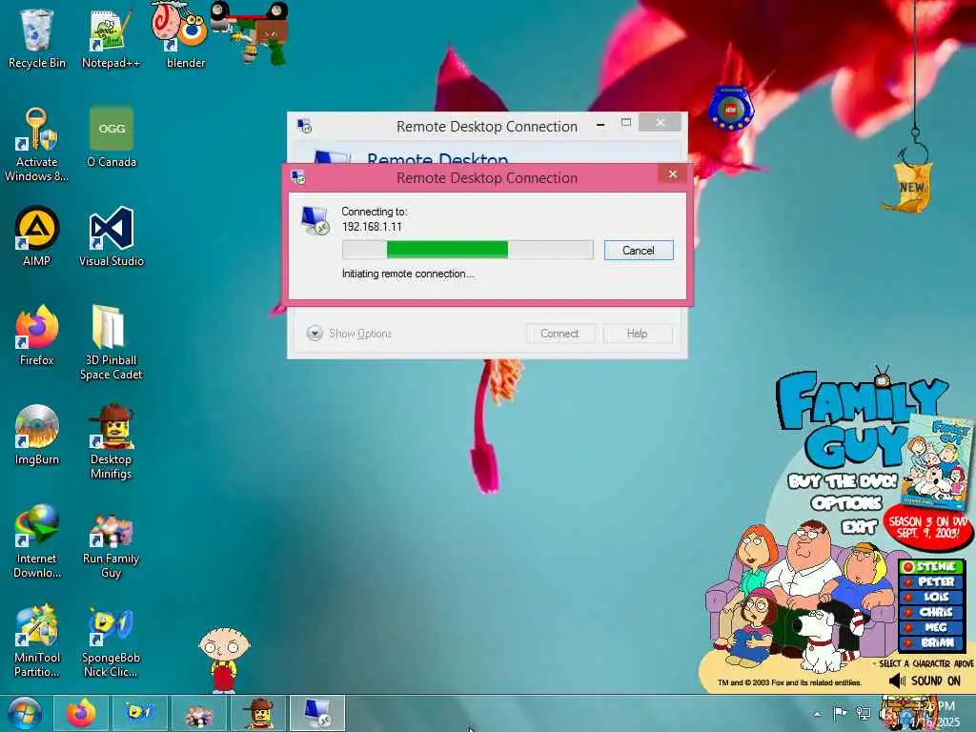The height and width of the screenshot is (732, 976).
Task: Select PETER in the character list
Action: click(931, 582)
